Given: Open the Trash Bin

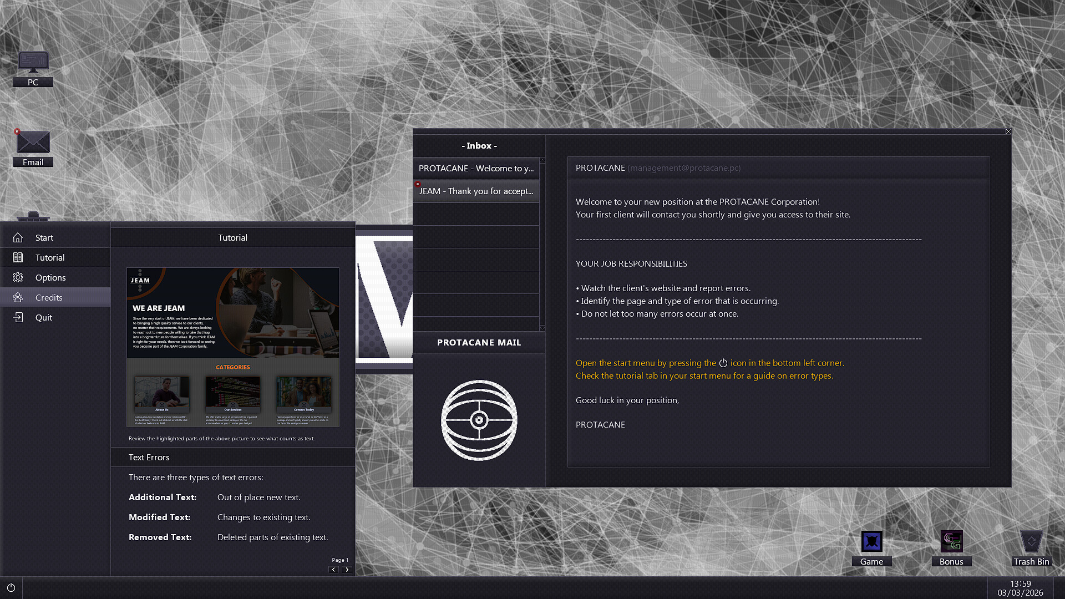Looking at the screenshot, I should click(x=1031, y=541).
